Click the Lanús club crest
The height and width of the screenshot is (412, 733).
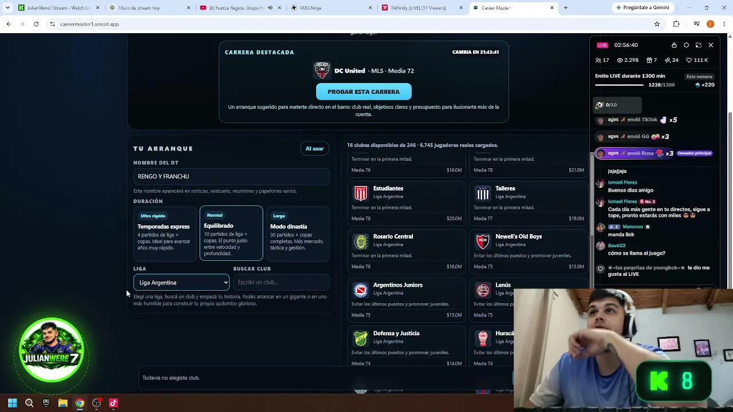click(483, 290)
